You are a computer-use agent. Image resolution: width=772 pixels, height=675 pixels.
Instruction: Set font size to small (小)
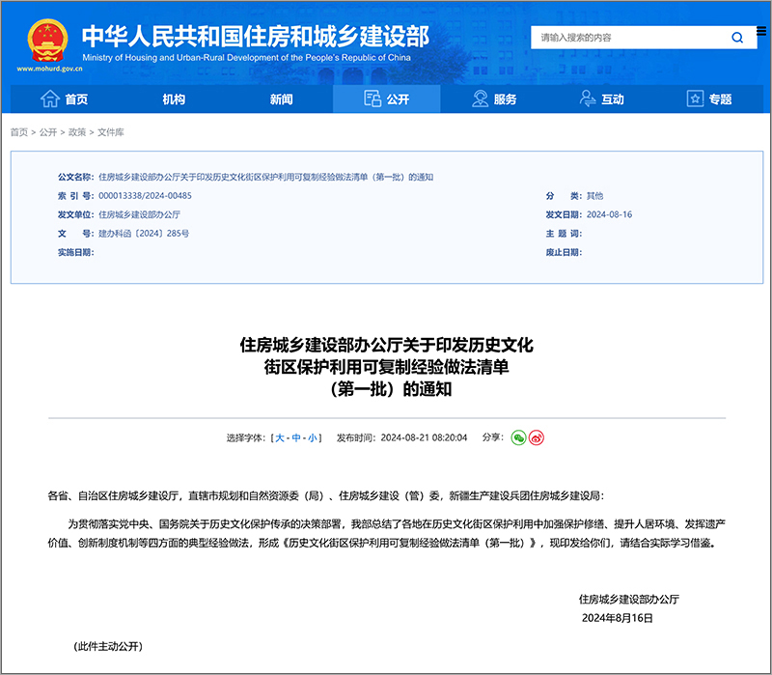[x=312, y=438]
